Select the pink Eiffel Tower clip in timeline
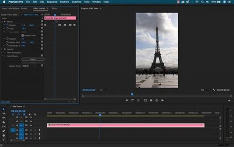234x147 pixels. (x=125, y=125)
